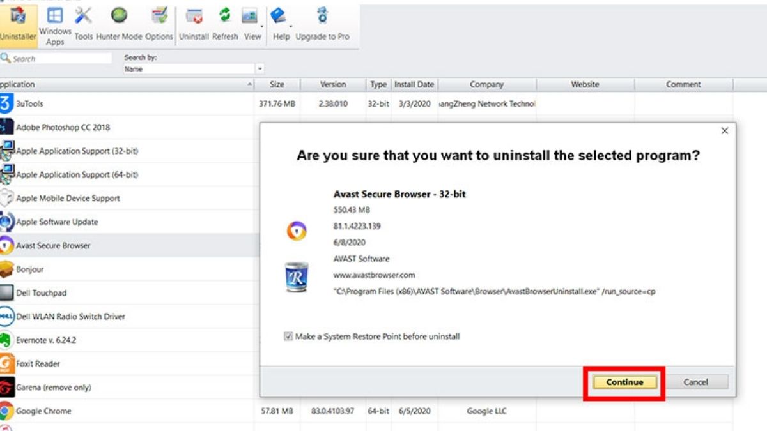Click the Google Chrome row name
The height and width of the screenshot is (431, 767).
click(43, 411)
